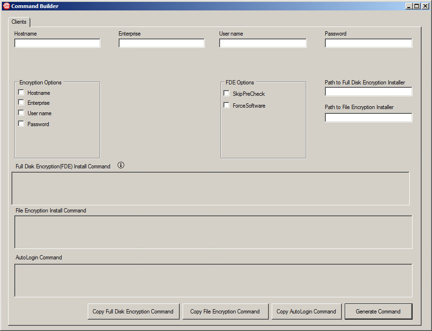Click Path to File Encryption Installer field

tap(368, 118)
